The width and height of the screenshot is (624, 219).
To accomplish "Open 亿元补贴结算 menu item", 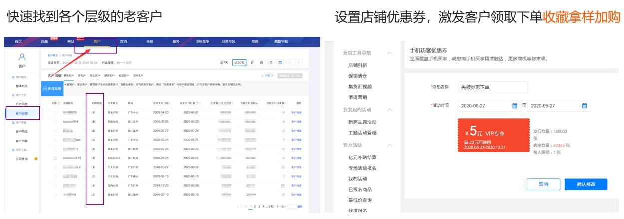I will (362, 158).
